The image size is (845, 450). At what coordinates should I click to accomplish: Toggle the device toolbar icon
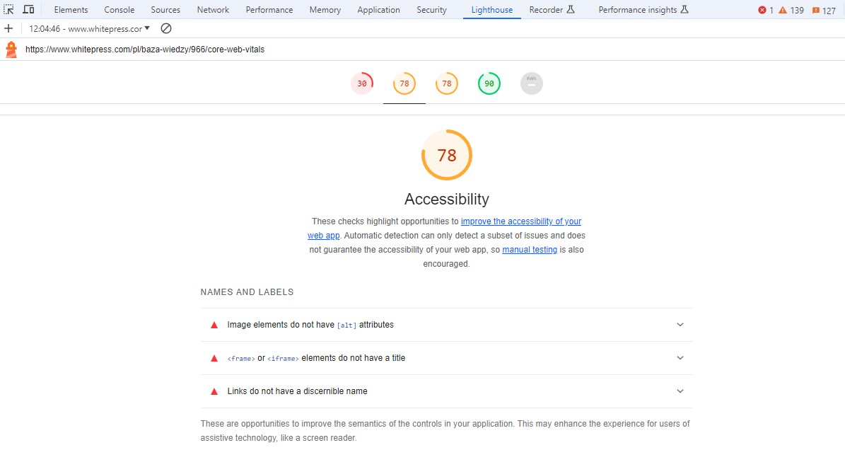click(x=28, y=10)
